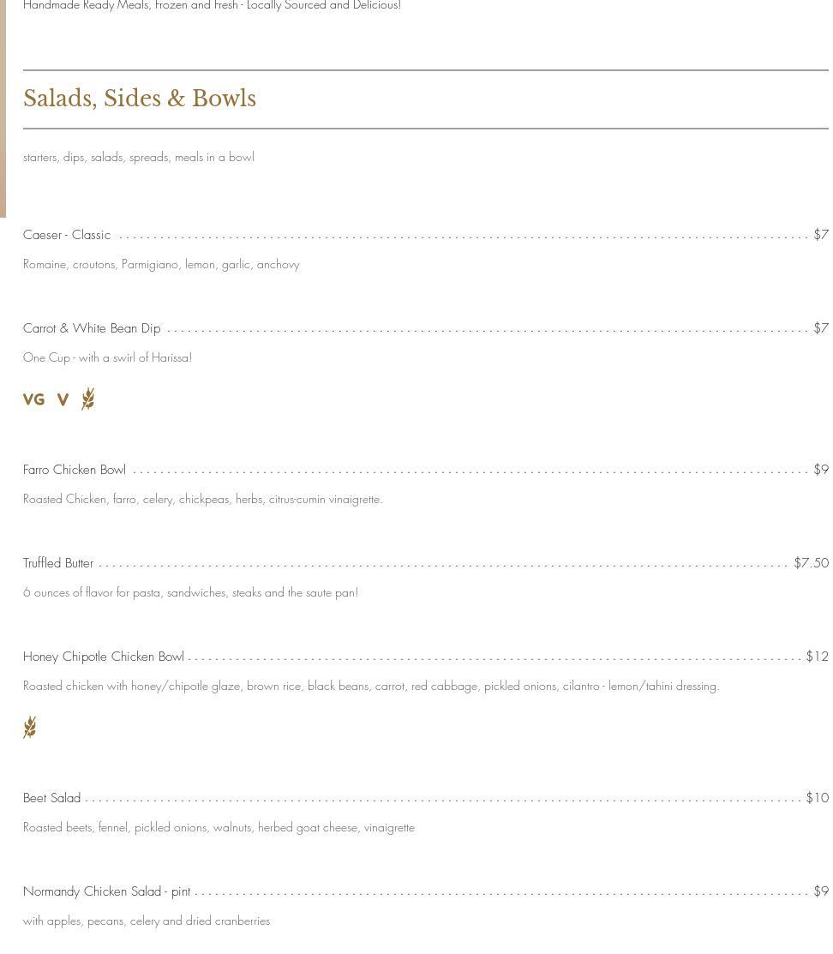Open the Honey Chipotle Chicken Bowl title

point(104,657)
